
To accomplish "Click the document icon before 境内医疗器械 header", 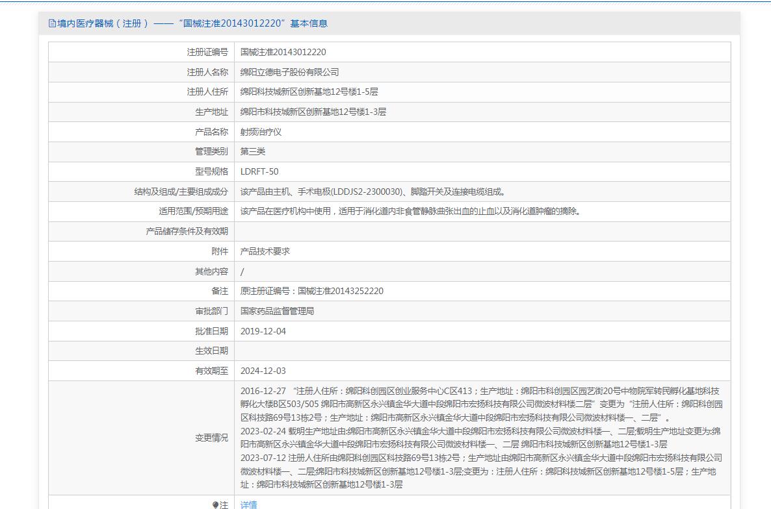I will click(52, 23).
